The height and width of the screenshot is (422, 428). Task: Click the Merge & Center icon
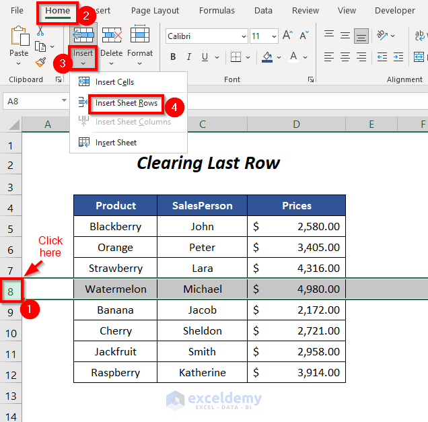[419, 57]
